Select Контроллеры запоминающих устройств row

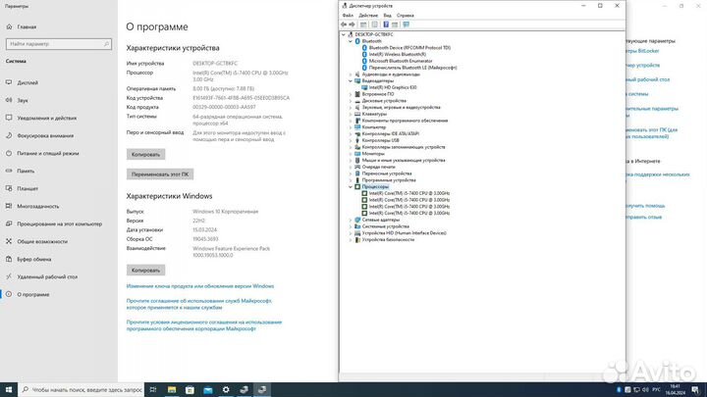point(404,147)
